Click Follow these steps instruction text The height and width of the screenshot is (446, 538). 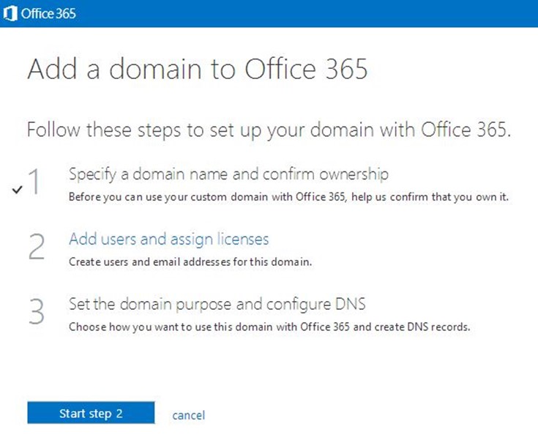(266, 130)
